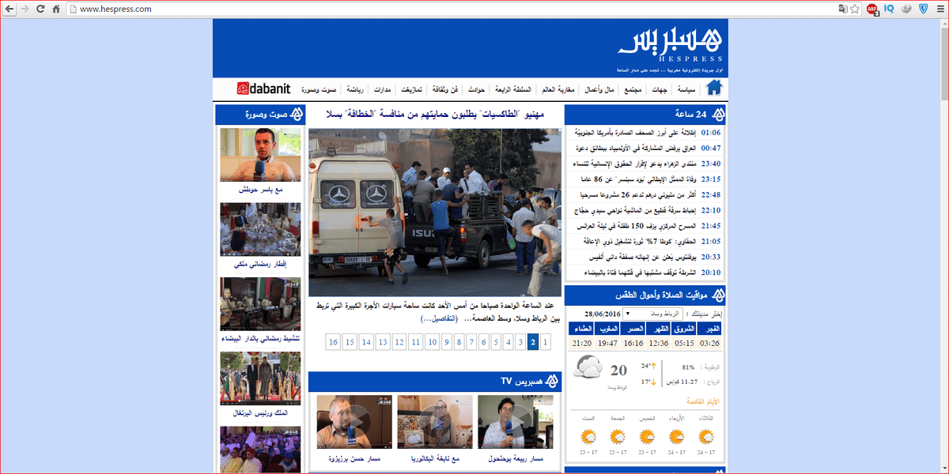Click the Google Translate icon in address bar

click(842, 9)
